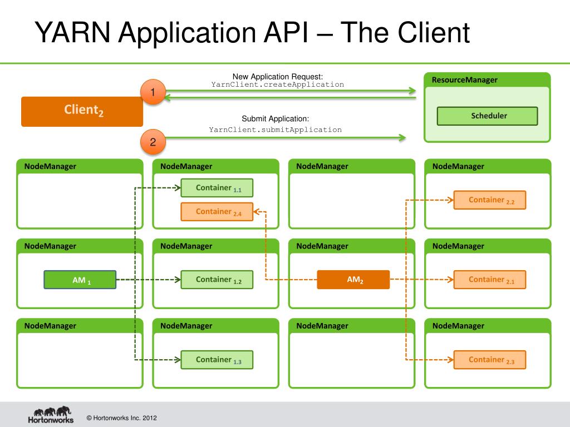Click the orange step 1 circle
Image resolution: width=570 pixels, height=427 pixels.
(x=153, y=92)
